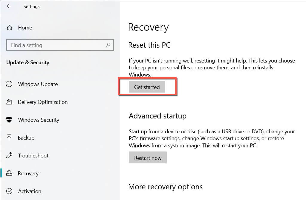Viewport: 306px width, 200px height.
Task: Click the search magnifier icon
Action: 108,45
